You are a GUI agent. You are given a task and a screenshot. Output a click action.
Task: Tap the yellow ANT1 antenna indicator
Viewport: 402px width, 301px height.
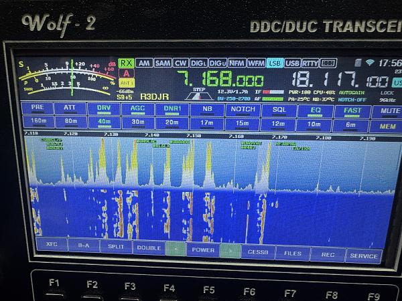126,82
